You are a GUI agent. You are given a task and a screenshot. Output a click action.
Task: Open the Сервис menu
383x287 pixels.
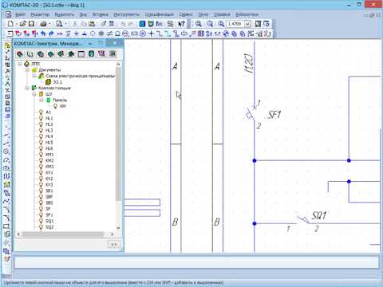(185, 14)
